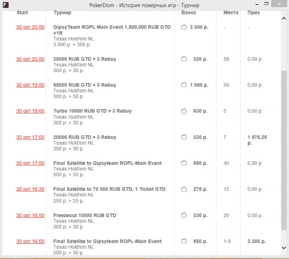This screenshot has height=259, width=289.
Task: Click the scrollbar down arrow
Action: point(284,247)
